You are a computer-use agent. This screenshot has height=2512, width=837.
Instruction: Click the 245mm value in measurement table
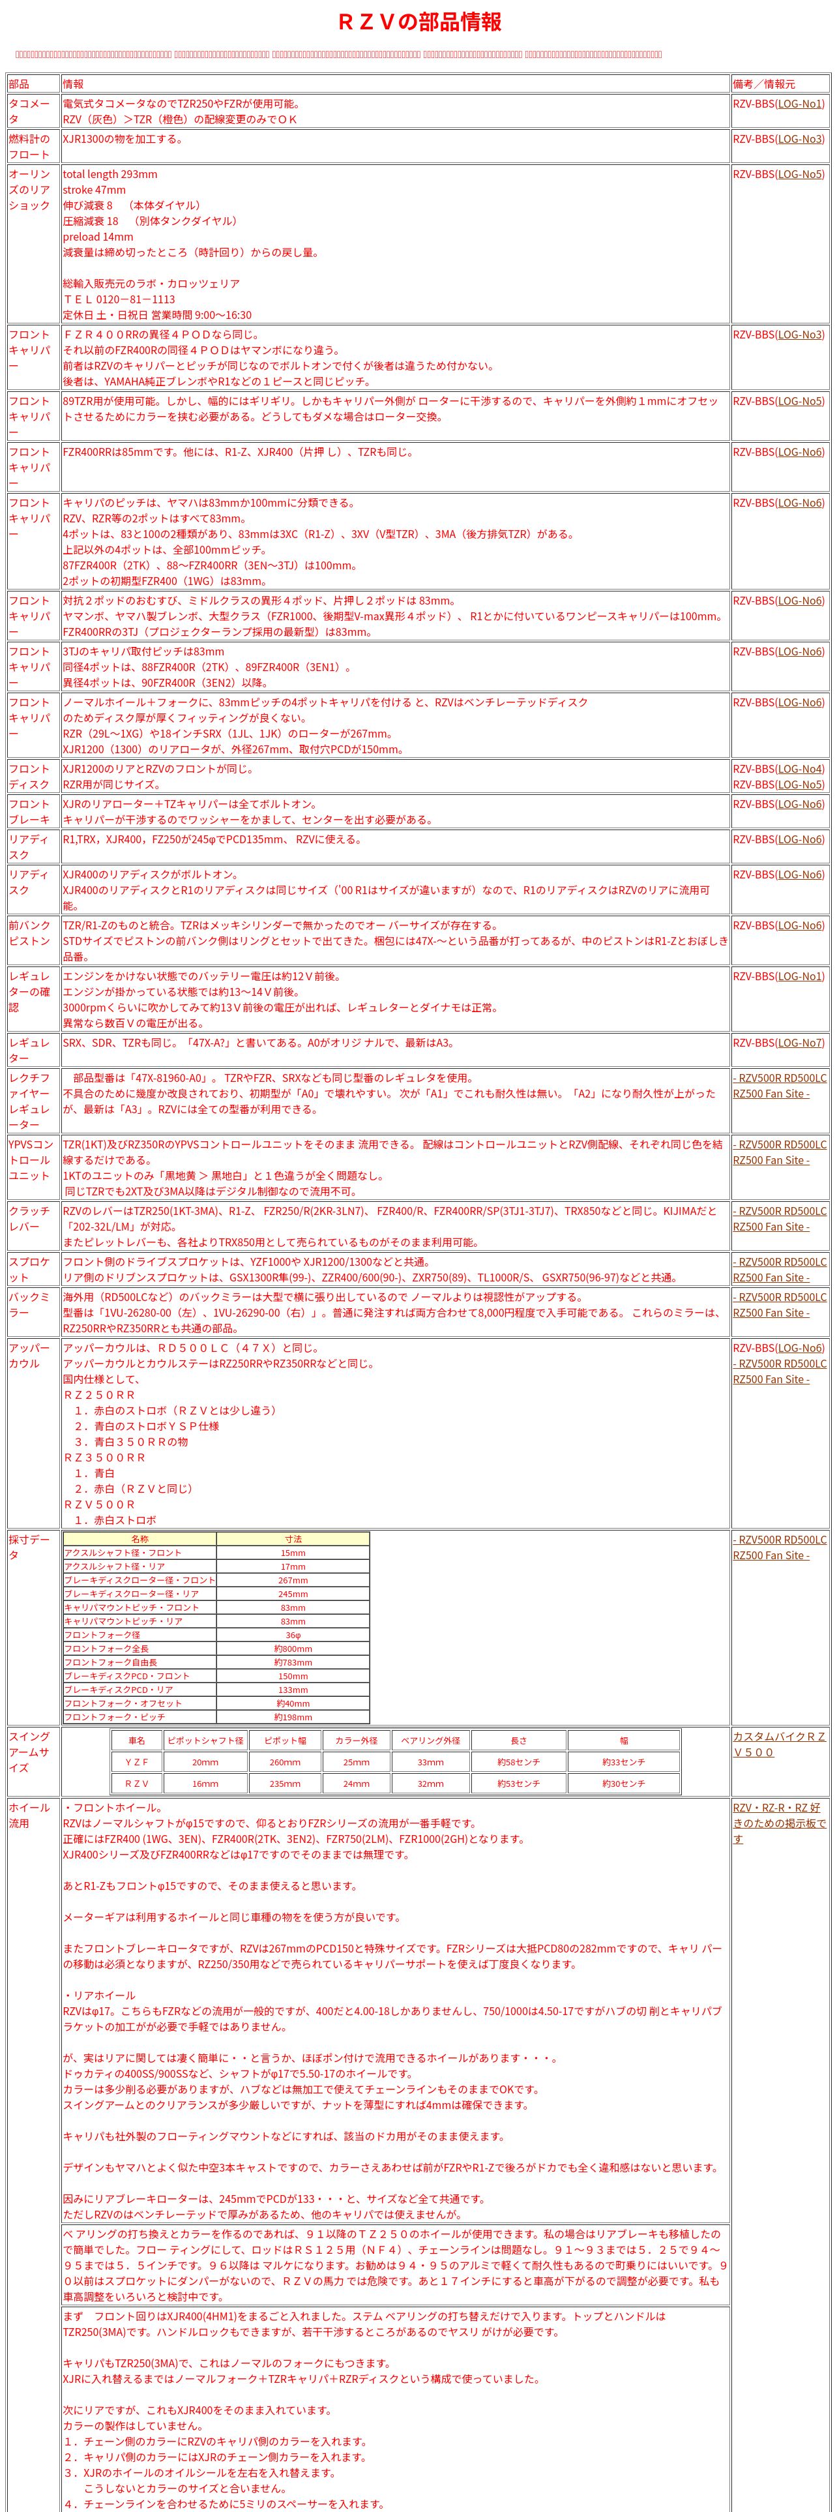(292, 1593)
